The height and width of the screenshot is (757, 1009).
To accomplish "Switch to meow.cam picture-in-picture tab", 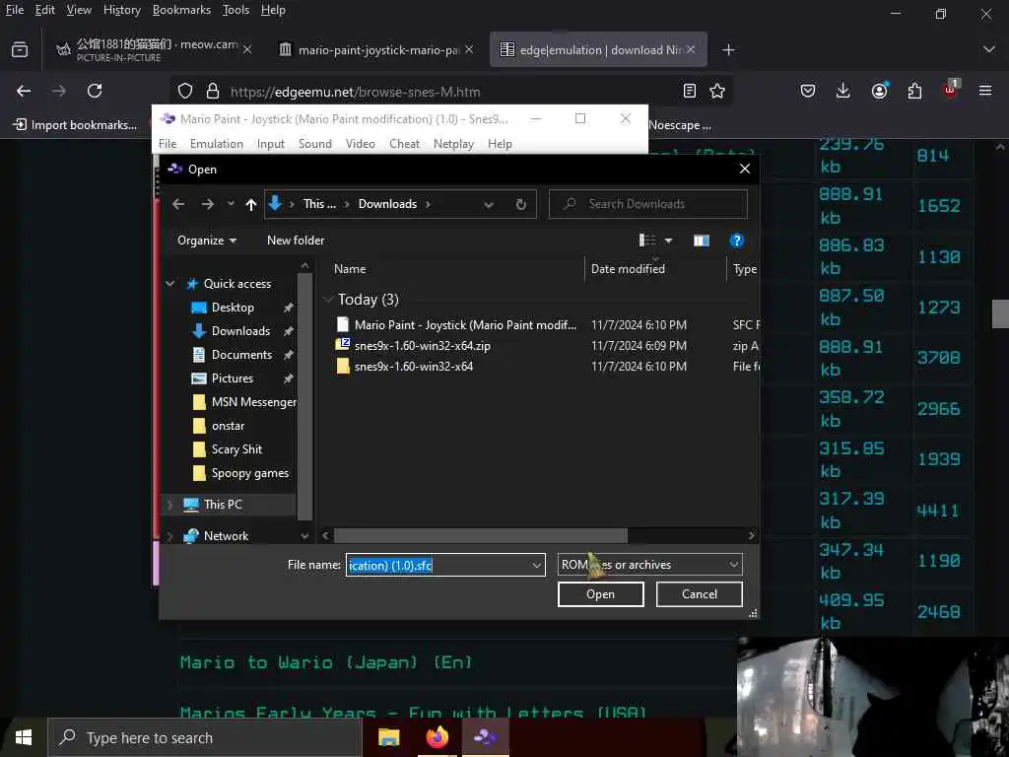I will [153, 49].
